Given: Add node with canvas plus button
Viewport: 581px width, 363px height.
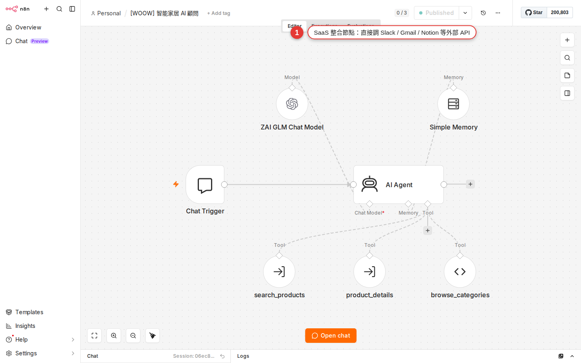Looking at the screenshot, I should 567,40.
